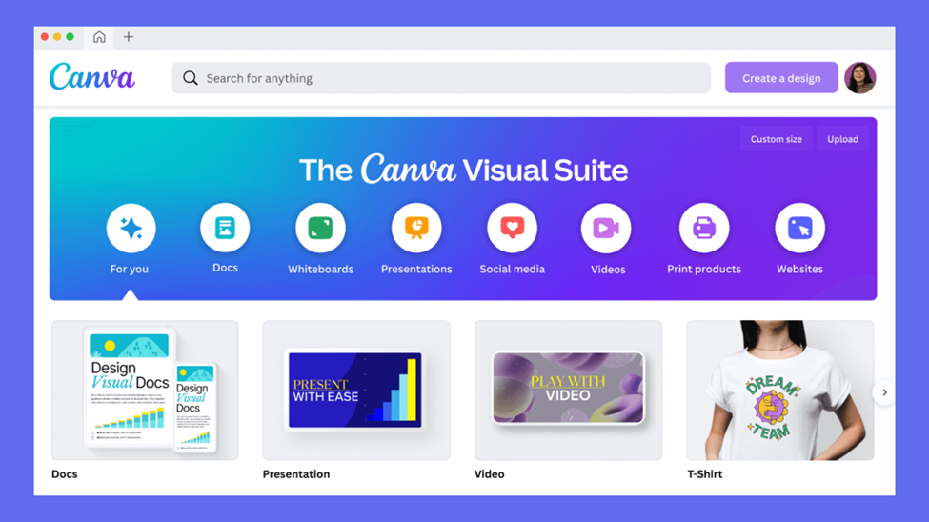The width and height of the screenshot is (929, 522).
Task: Click the red close window dot
Action: click(x=45, y=37)
